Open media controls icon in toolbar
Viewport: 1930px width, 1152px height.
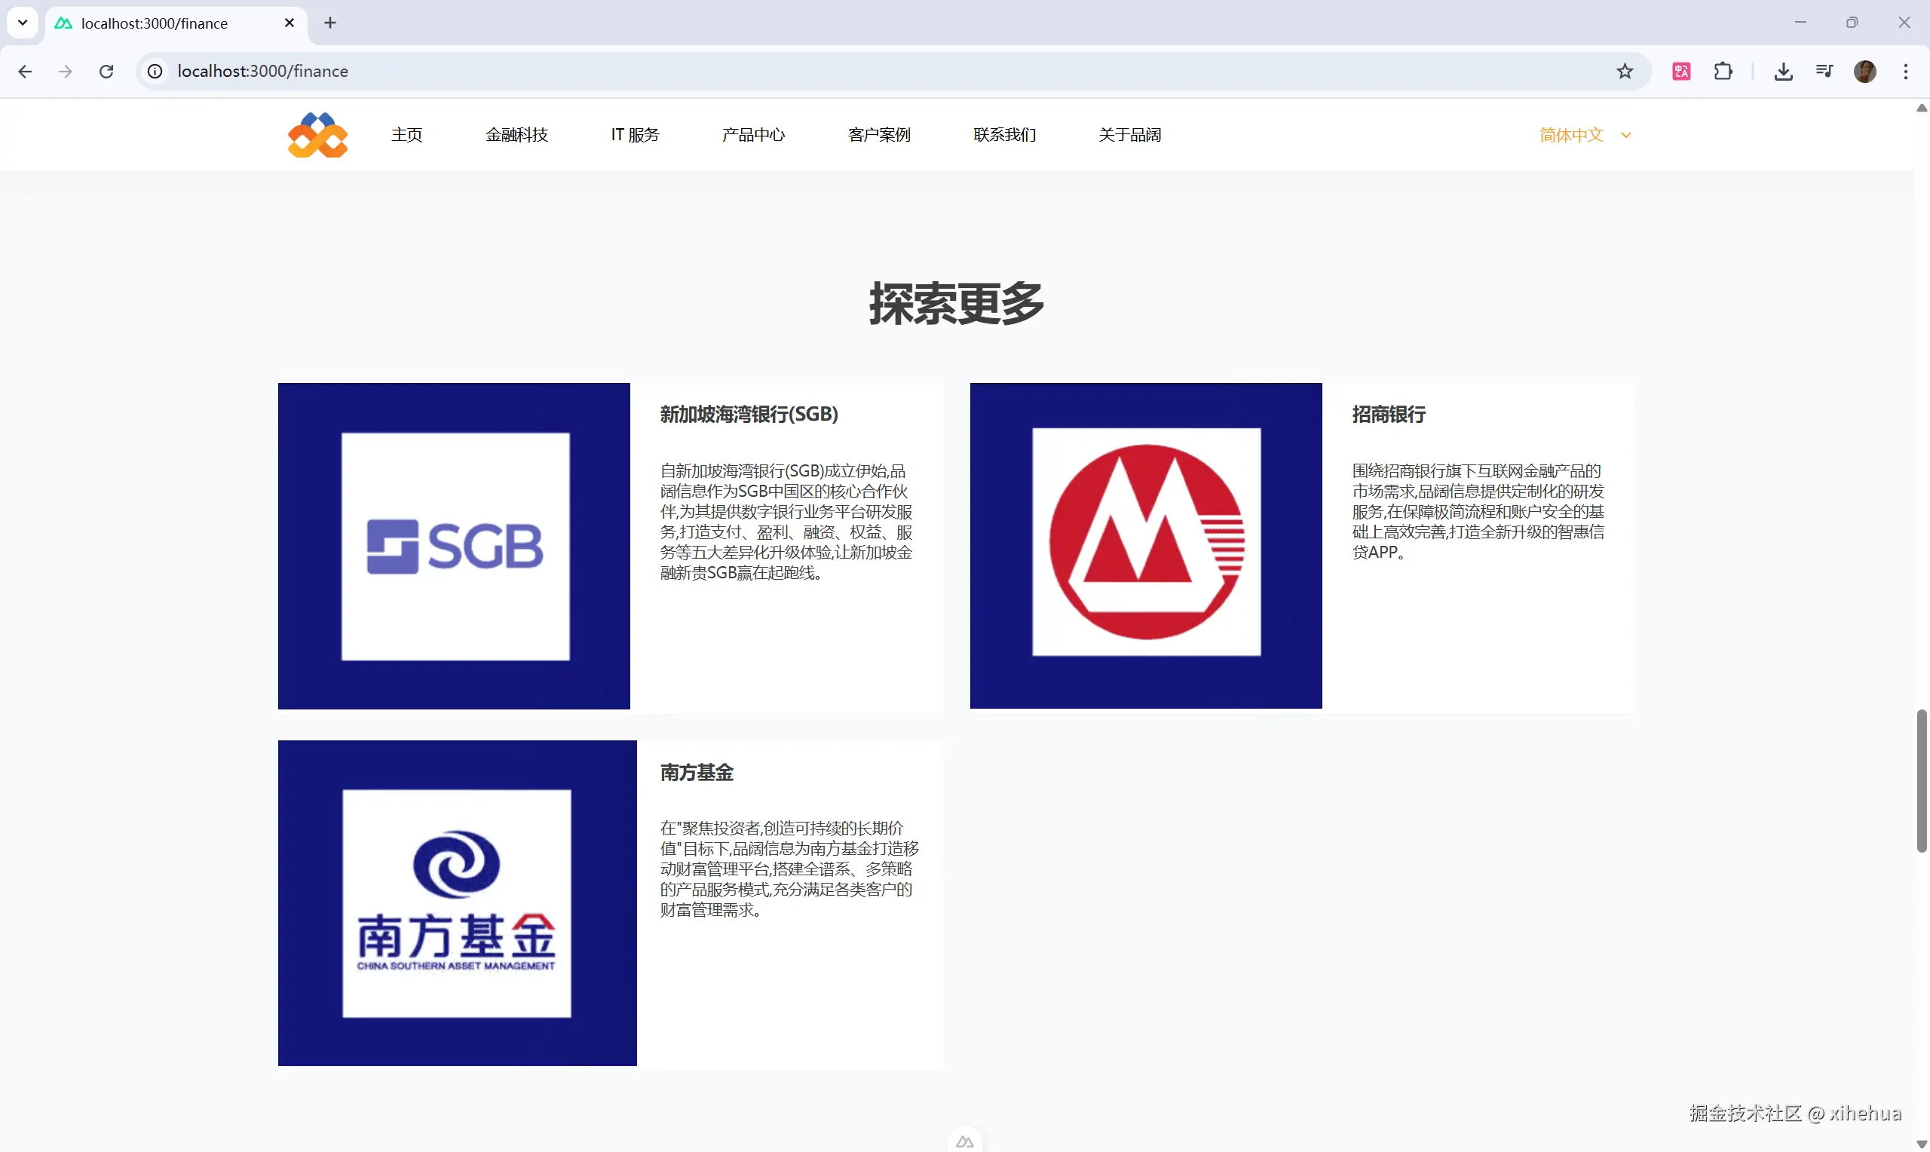coord(1824,72)
